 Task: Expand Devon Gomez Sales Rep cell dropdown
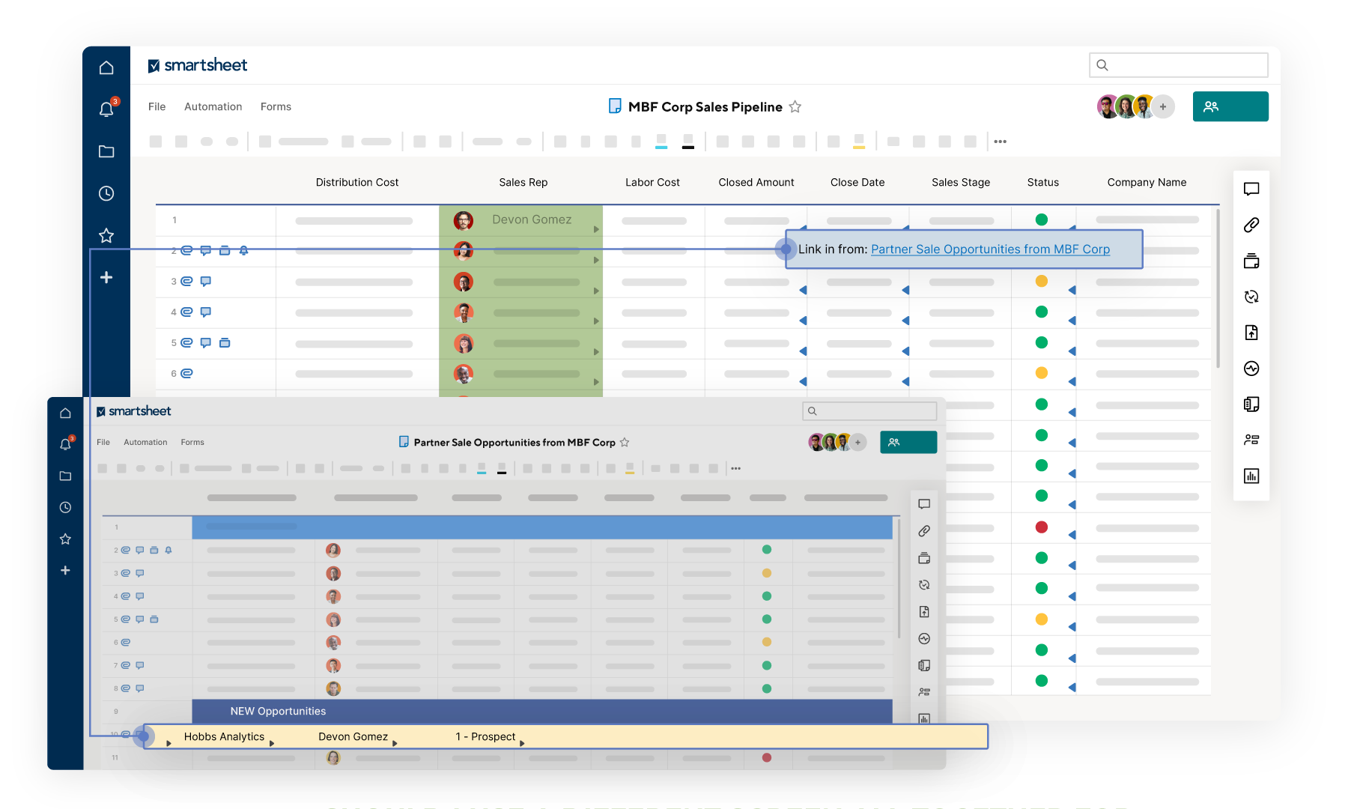[x=596, y=229]
